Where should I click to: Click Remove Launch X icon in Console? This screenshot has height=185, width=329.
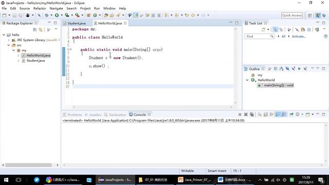246,115
